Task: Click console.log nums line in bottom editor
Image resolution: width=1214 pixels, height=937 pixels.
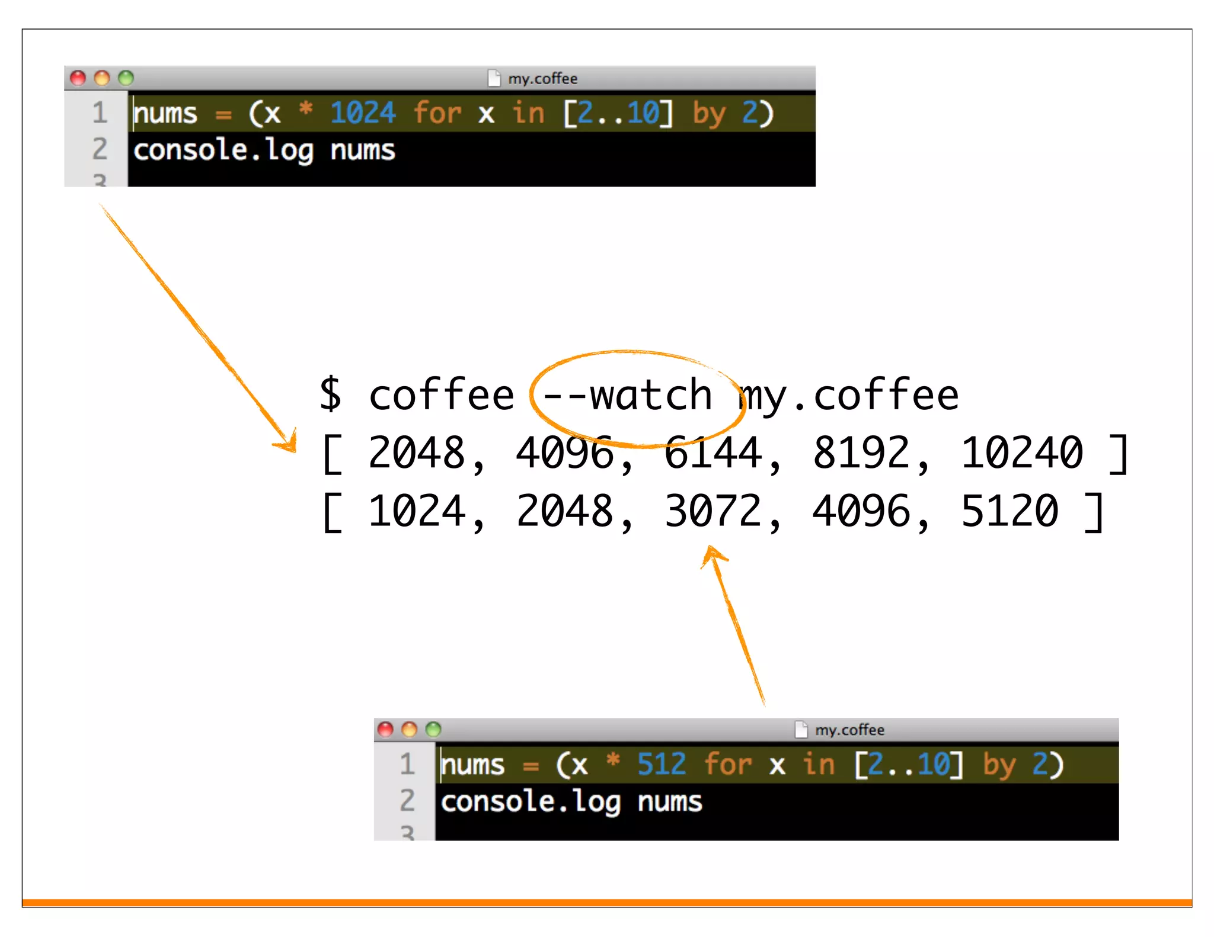Action: tap(571, 802)
